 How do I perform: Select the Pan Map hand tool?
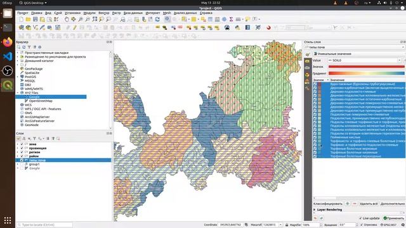[67, 20]
